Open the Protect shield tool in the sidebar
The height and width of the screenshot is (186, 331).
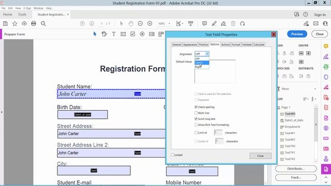326,77
